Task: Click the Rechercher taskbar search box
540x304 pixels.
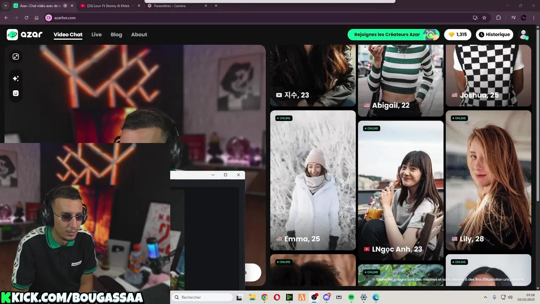Action: [x=202, y=297]
